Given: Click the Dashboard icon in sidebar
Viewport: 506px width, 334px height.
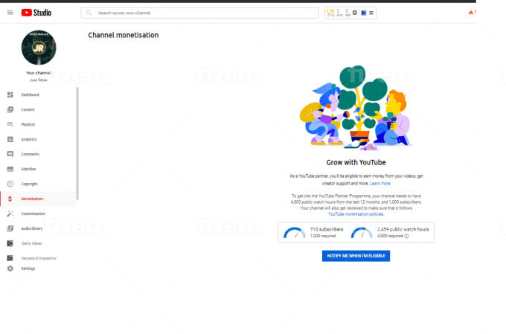Looking at the screenshot, I should click(10, 94).
